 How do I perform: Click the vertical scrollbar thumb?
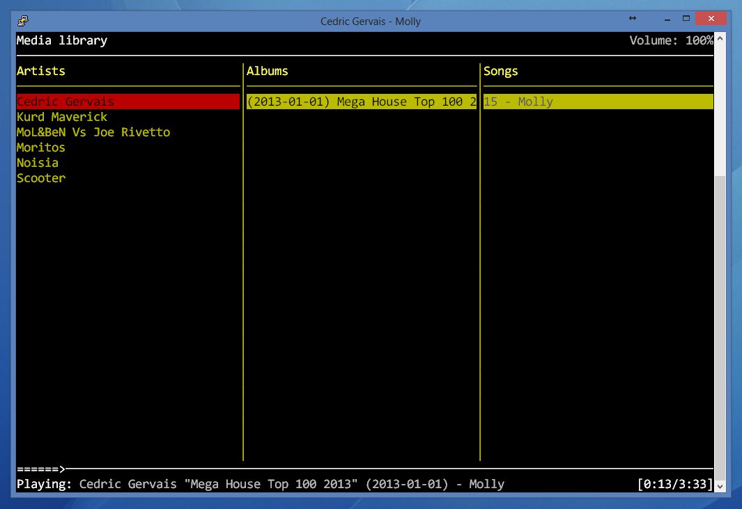tap(720, 328)
